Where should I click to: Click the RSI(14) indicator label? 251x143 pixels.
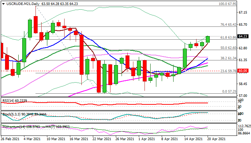click(x=14, y=101)
